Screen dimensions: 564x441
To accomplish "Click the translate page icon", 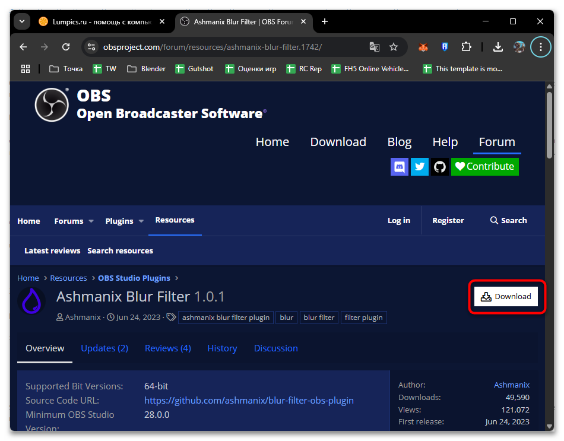I will click(374, 47).
